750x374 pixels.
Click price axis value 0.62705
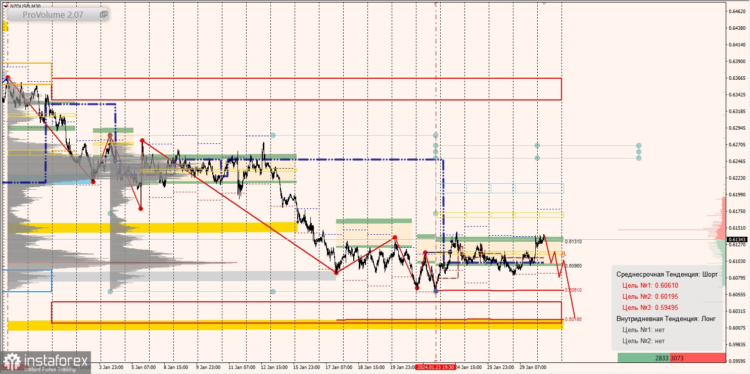click(736, 144)
